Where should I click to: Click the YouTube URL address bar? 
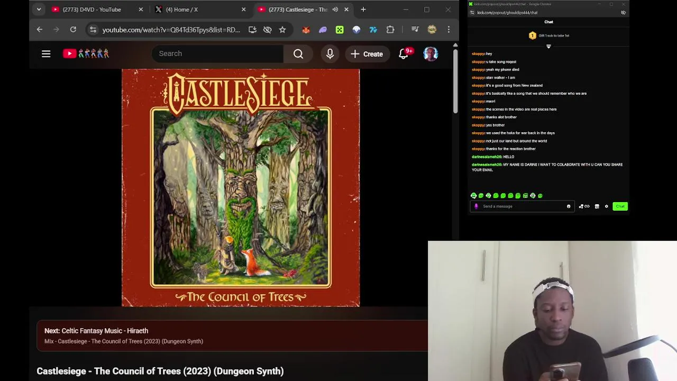171,30
